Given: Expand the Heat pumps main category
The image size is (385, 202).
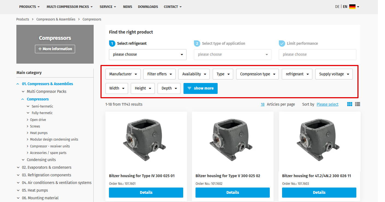Looking at the screenshot, I should [18, 191].
